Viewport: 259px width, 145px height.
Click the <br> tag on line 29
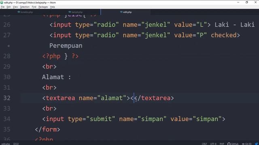point(49,66)
